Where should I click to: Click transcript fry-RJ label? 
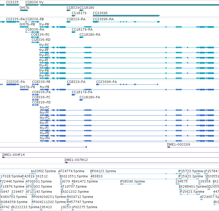pyautogui.click(x=44, y=65)
